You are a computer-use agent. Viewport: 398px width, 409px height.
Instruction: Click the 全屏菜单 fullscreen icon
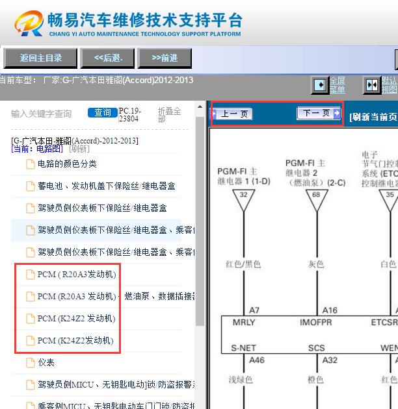(320, 85)
